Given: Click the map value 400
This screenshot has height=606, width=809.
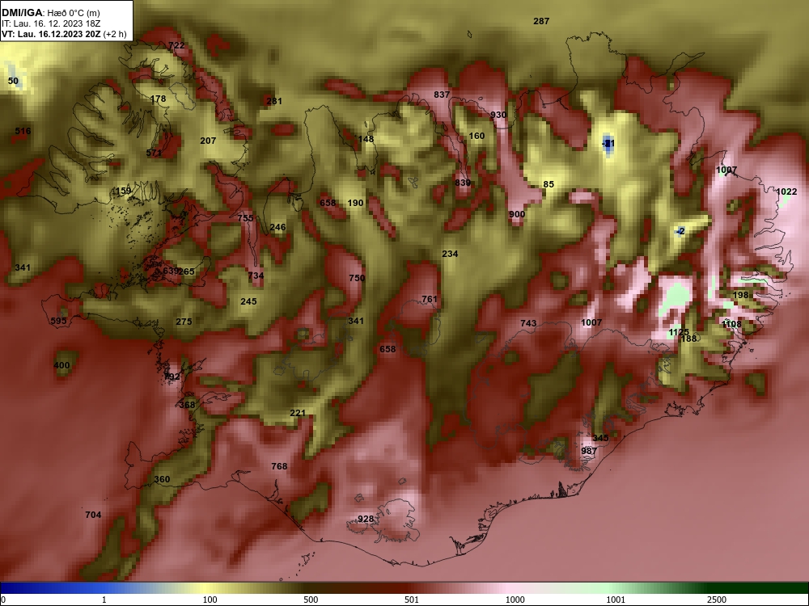Looking at the screenshot, I should click(x=62, y=366).
